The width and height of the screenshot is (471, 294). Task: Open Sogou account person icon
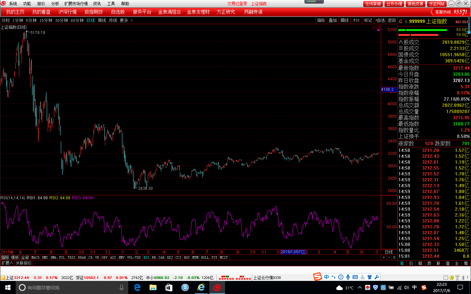click(362, 277)
